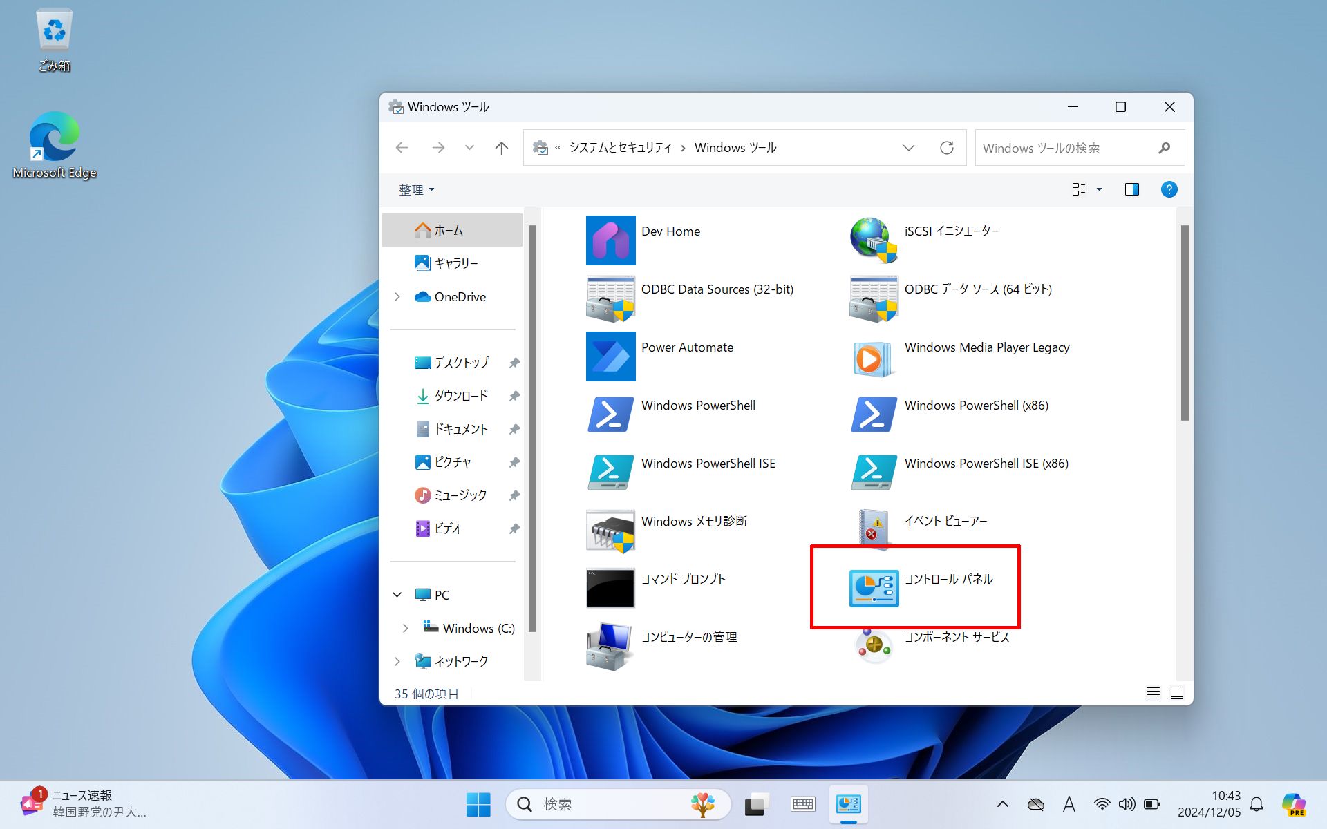Open the notification bell icon
Viewport: 1327px width, 829px height.
(1257, 804)
